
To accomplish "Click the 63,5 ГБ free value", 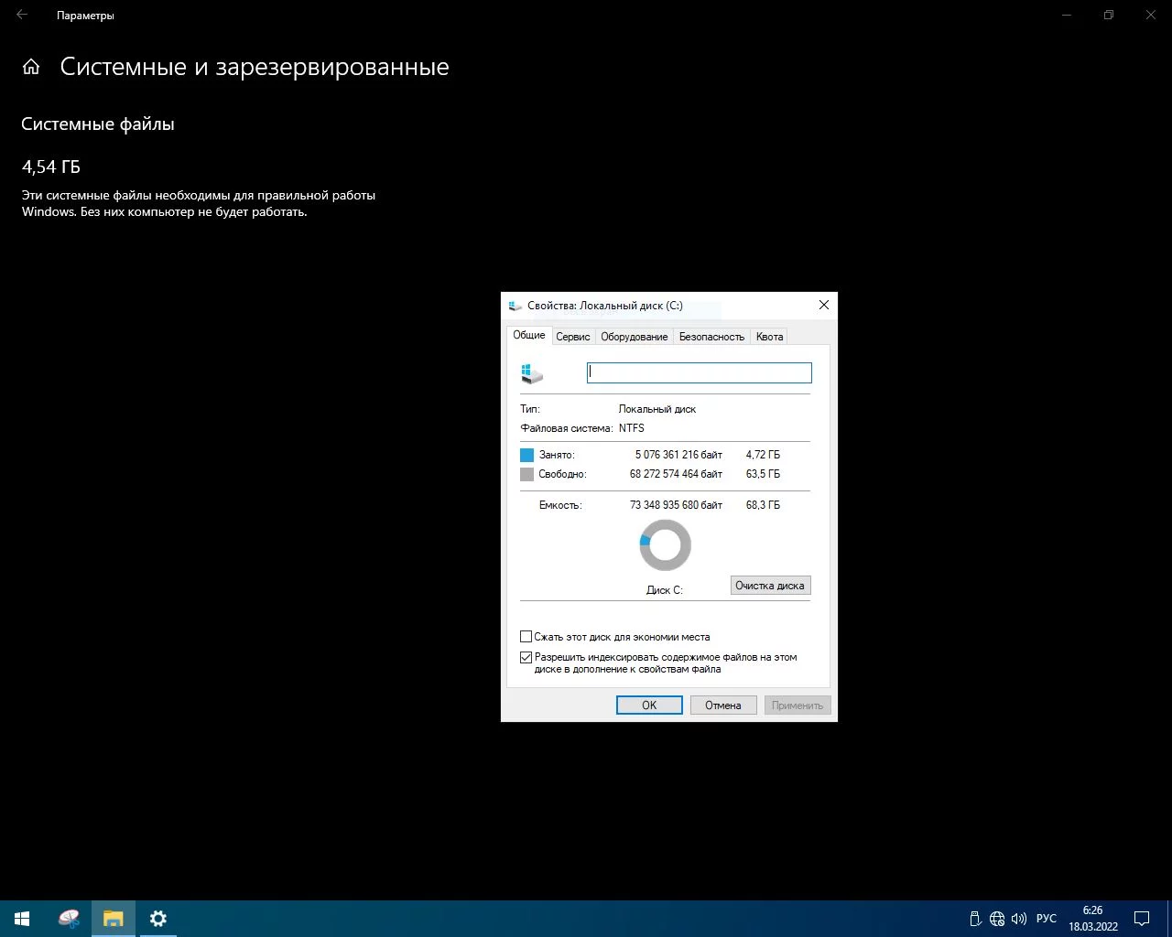I will pos(763,474).
